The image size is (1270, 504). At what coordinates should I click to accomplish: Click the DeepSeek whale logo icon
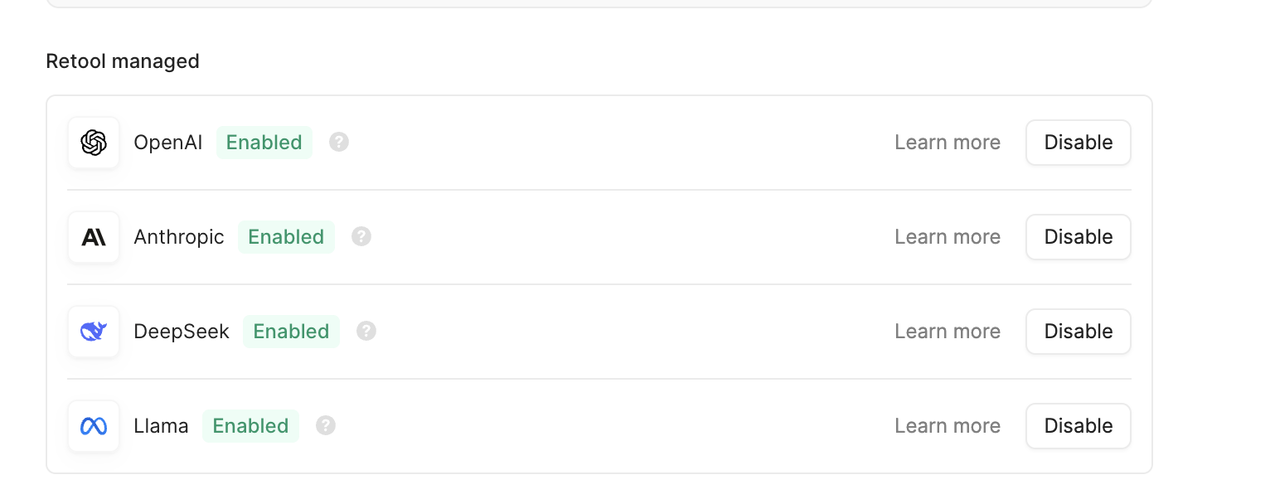(x=94, y=332)
